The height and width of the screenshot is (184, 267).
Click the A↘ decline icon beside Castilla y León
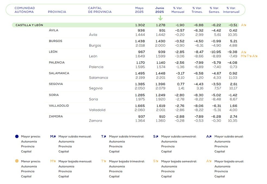(244, 25)
